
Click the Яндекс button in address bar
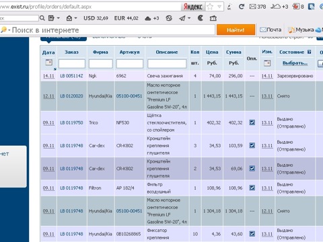[192, 7]
